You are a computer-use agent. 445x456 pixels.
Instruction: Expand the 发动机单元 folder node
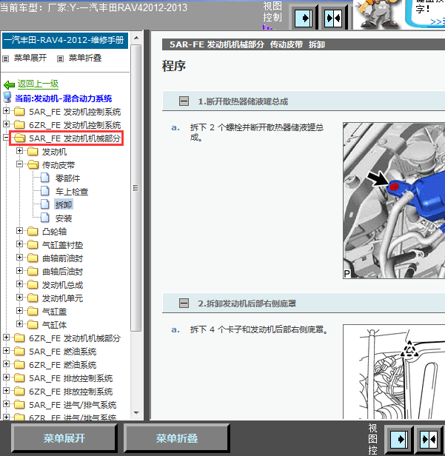coord(19,298)
